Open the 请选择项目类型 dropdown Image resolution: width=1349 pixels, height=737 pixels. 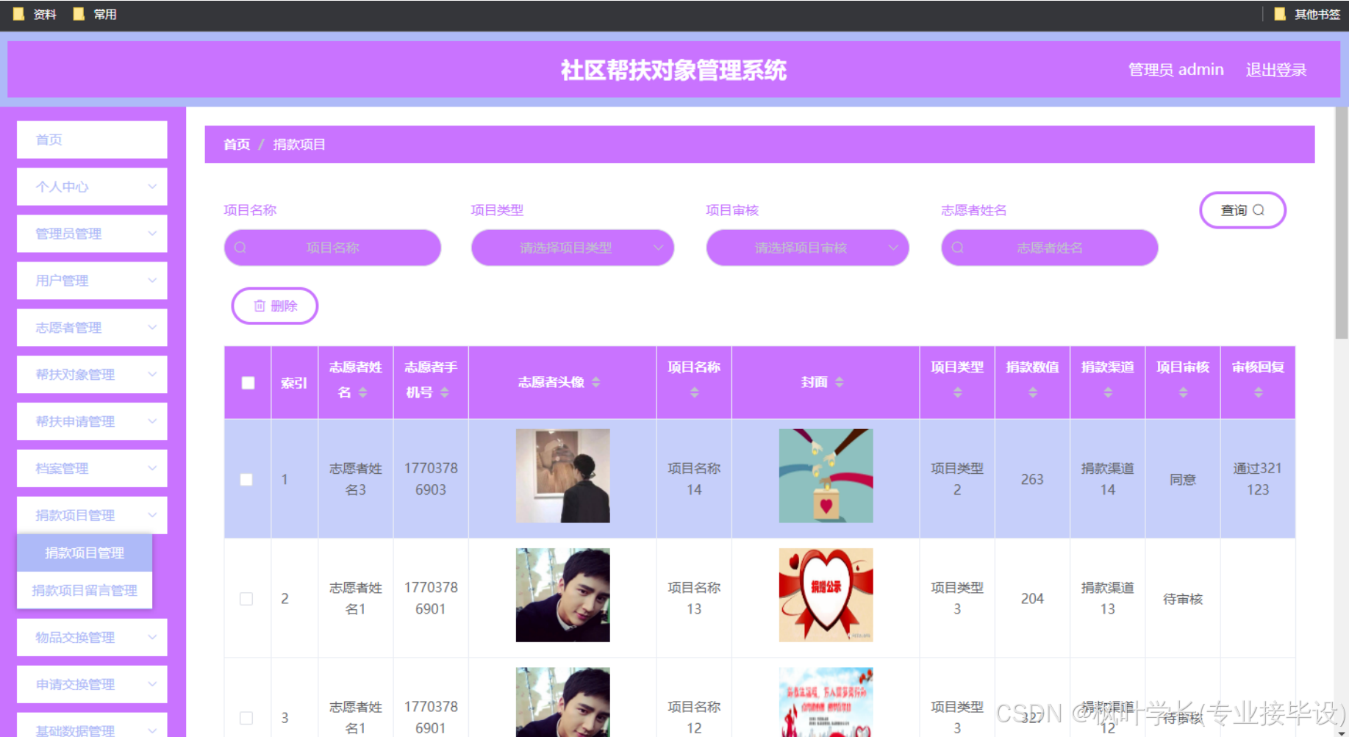573,248
